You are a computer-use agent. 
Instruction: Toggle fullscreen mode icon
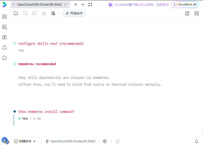[90, 5]
